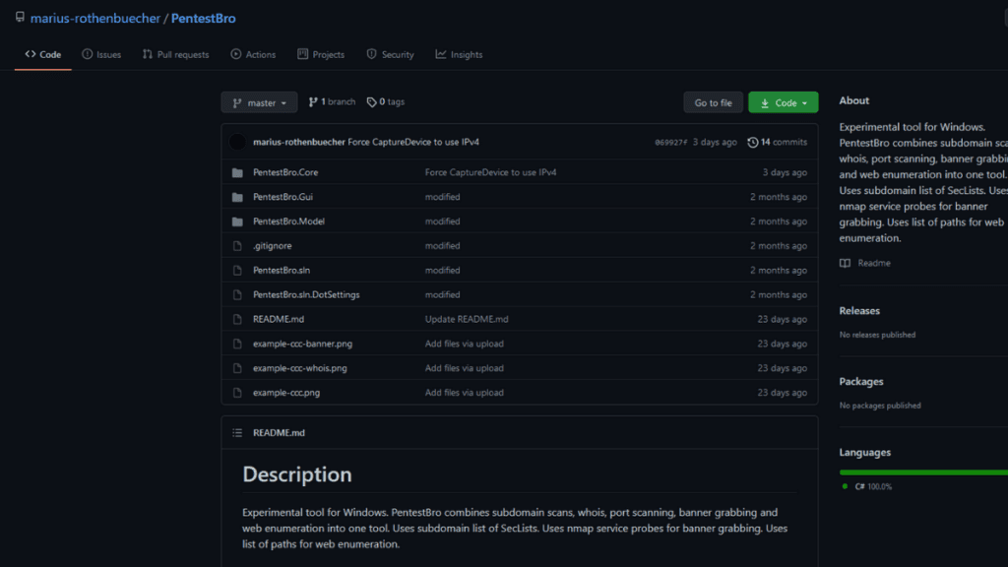
Task: Click the "3 days ago" timestamp of PentestBro.Core
Action: pos(785,172)
